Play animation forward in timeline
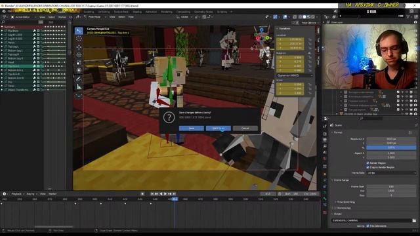420x236 pixels. 165,194
